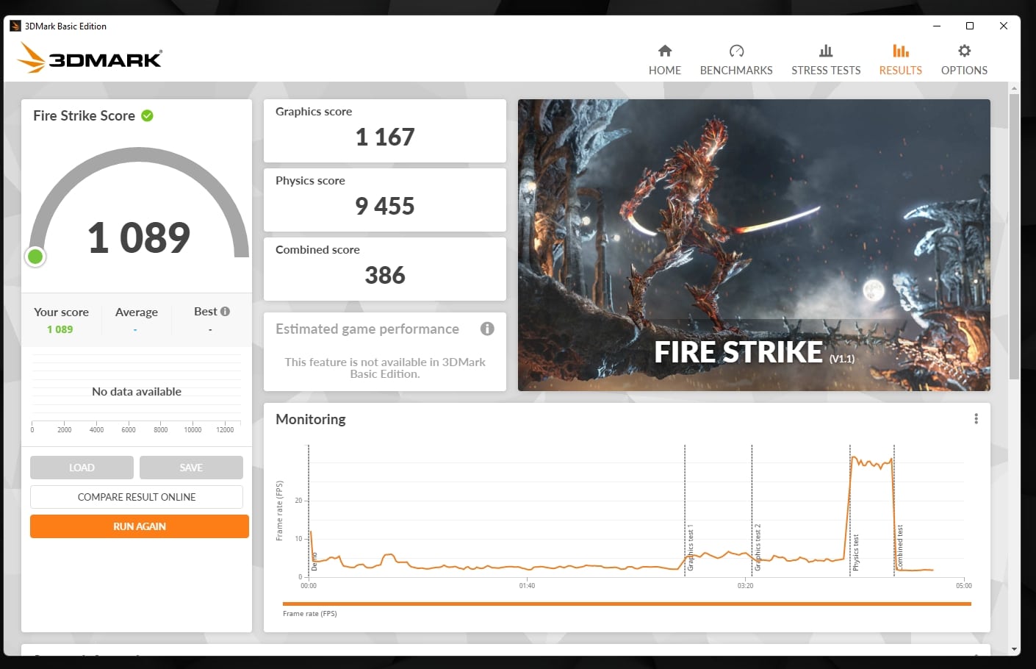Click the Fire Strike preview image
Viewport: 1036px width, 669px height.
tap(754, 245)
